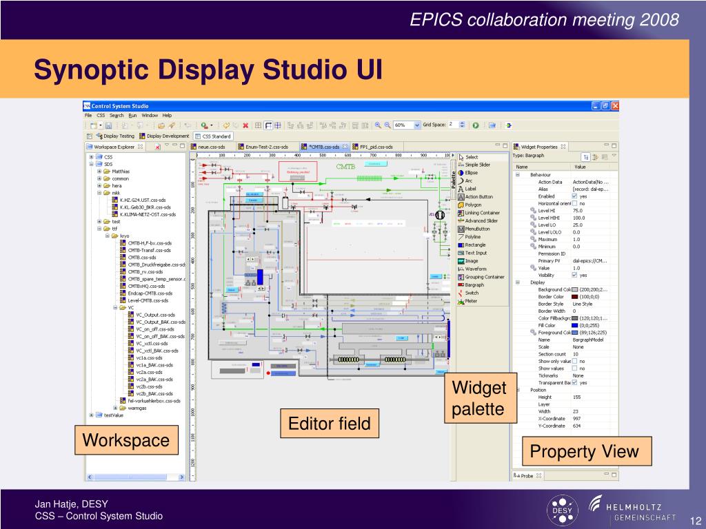Select the Linking Container widget
Screen dimensions: 706x529
click(478, 214)
